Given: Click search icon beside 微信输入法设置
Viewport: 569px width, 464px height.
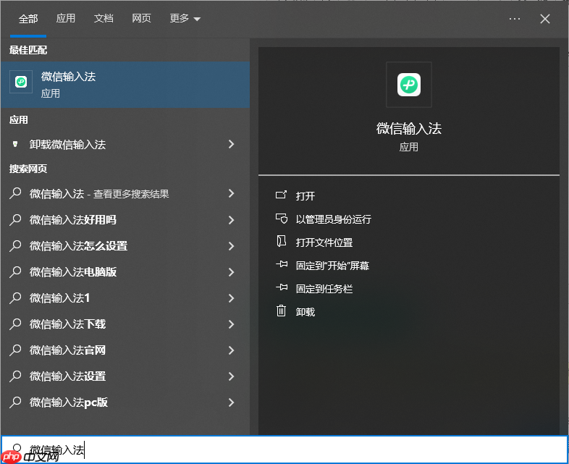Looking at the screenshot, I should pos(15,376).
